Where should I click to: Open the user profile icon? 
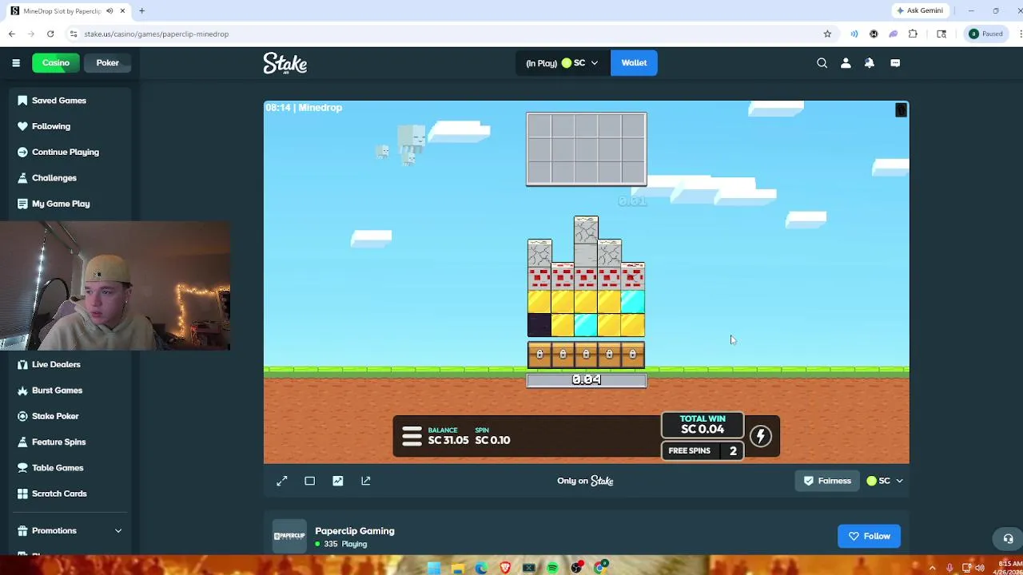tap(846, 63)
